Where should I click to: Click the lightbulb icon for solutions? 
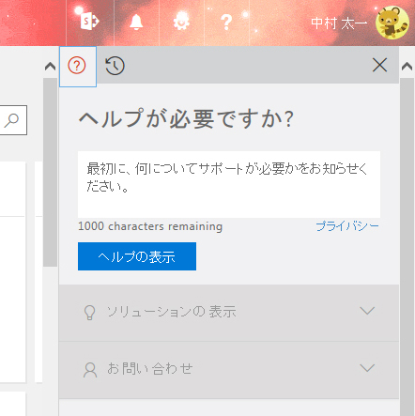pyautogui.click(x=89, y=312)
